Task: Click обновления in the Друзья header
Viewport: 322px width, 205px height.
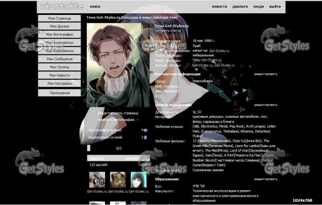Action: pos(136,158)
